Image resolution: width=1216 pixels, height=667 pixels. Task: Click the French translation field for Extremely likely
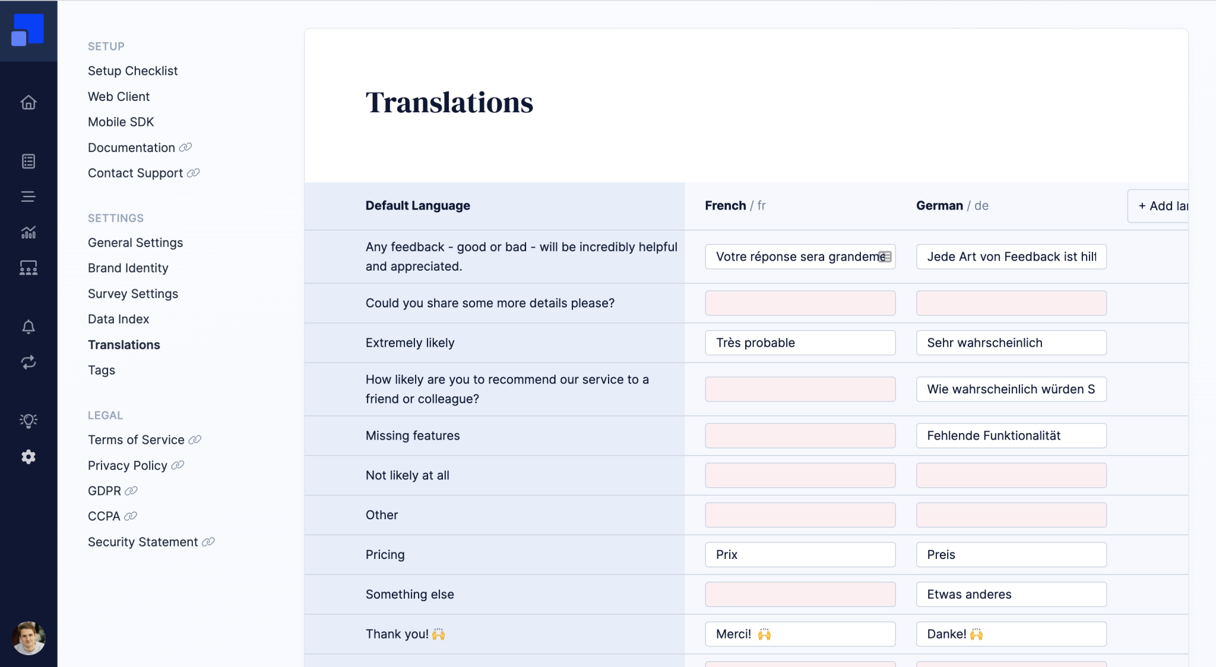[800, 342]
